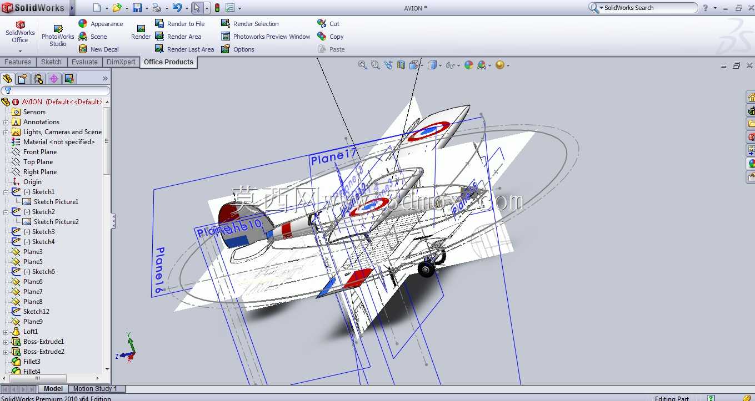755x401 pixels.
Task: Open the DimXpertManager panel tab
Action: (54, 79)
